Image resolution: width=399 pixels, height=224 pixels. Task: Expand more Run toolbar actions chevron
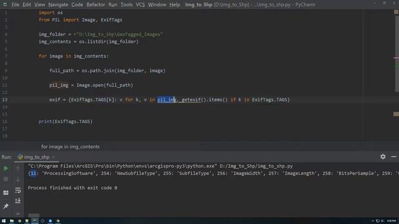18,213
